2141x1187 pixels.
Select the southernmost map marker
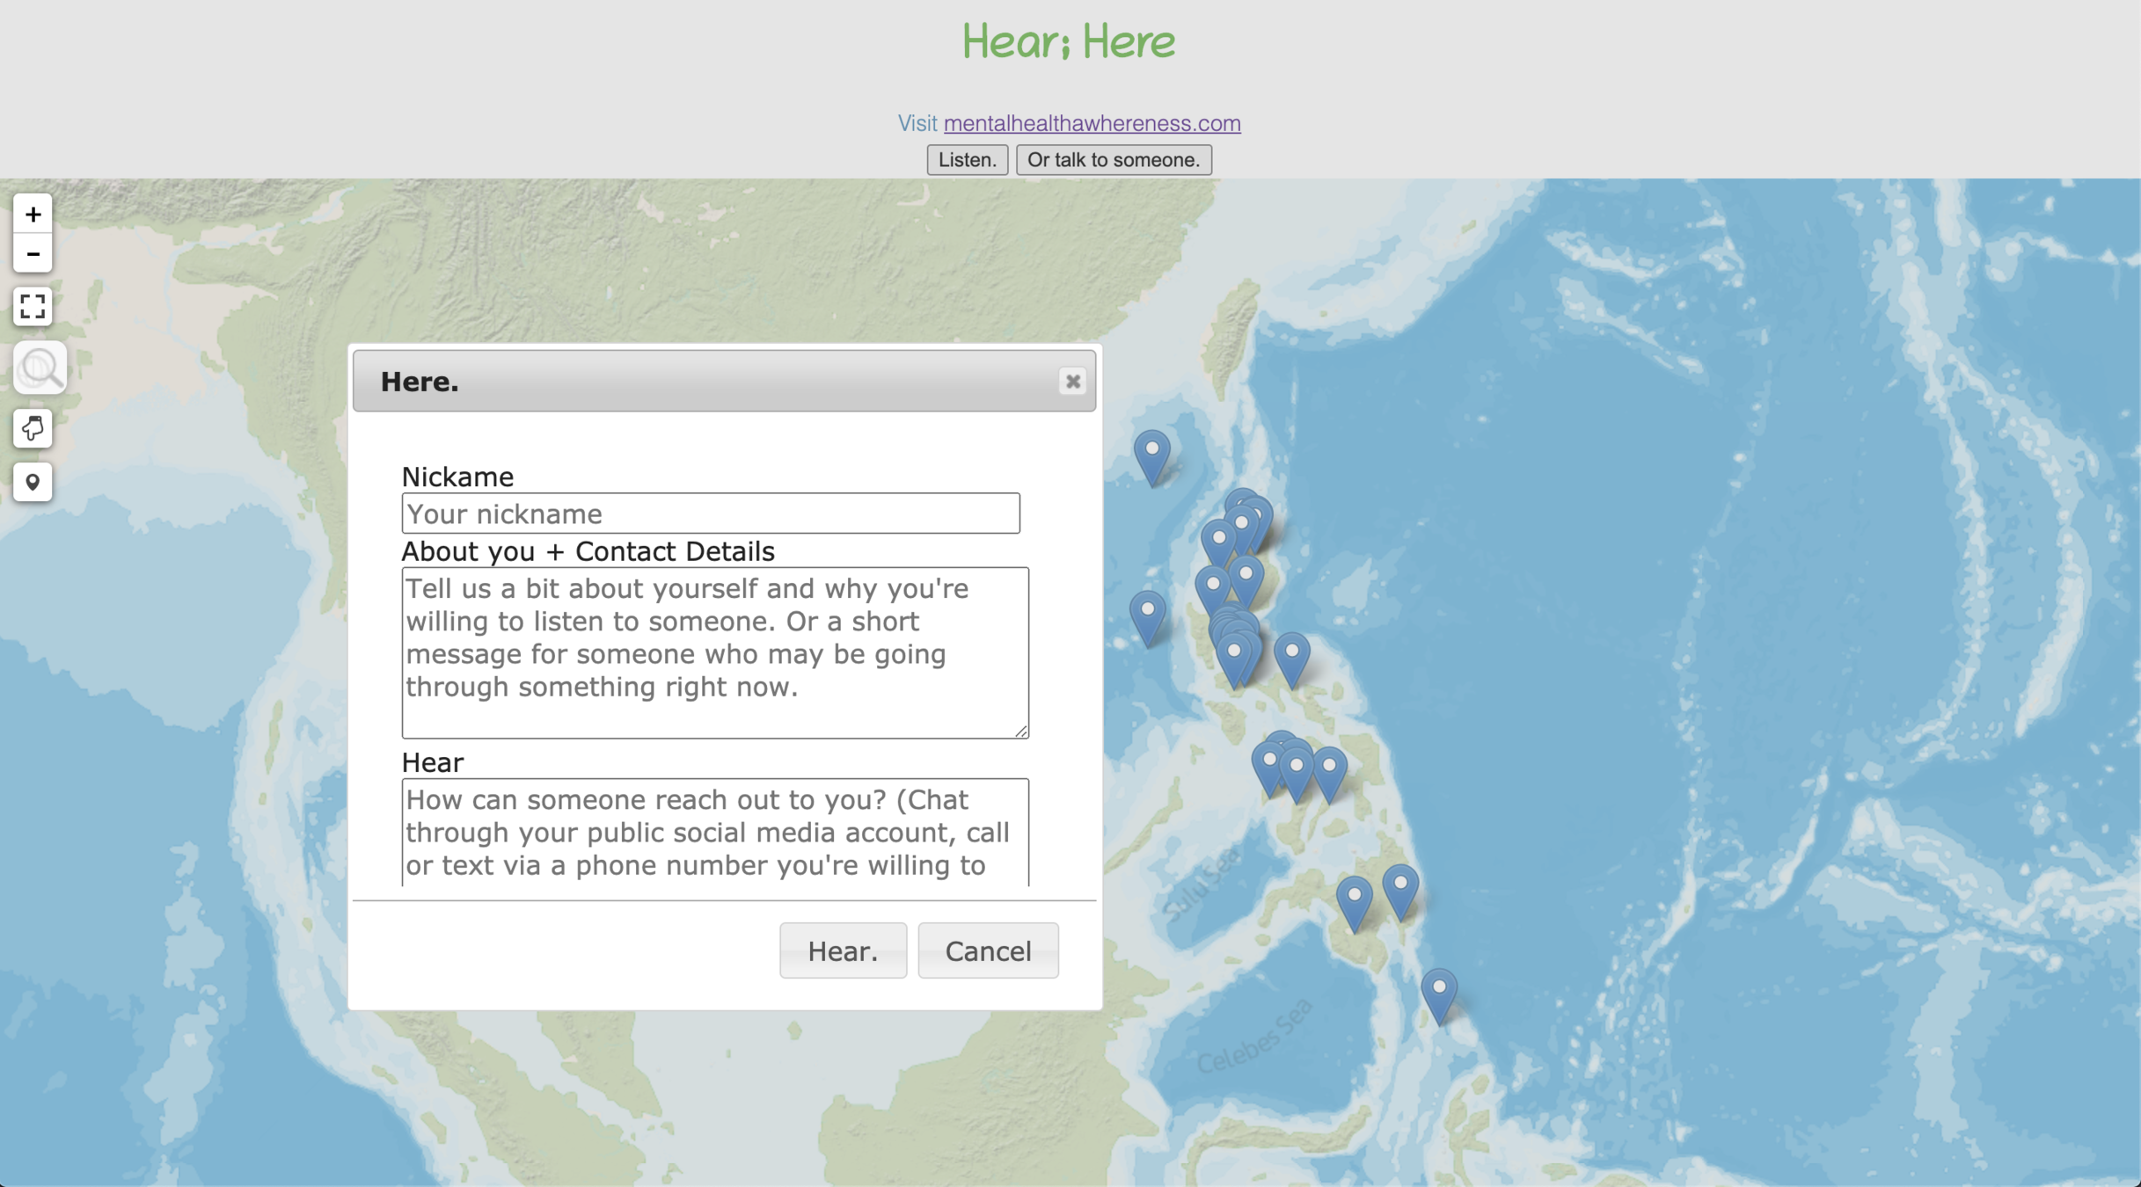[1439, 991]
